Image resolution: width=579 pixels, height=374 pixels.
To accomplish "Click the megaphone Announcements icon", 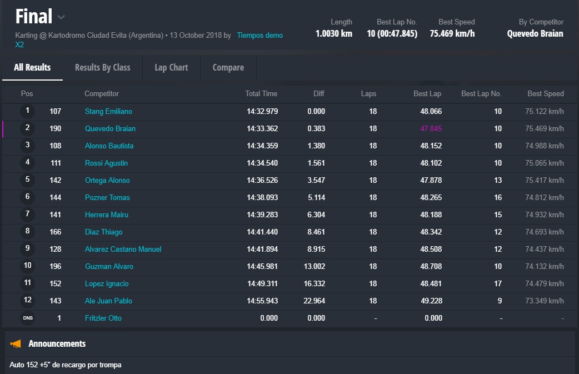I will click(16, 344).
